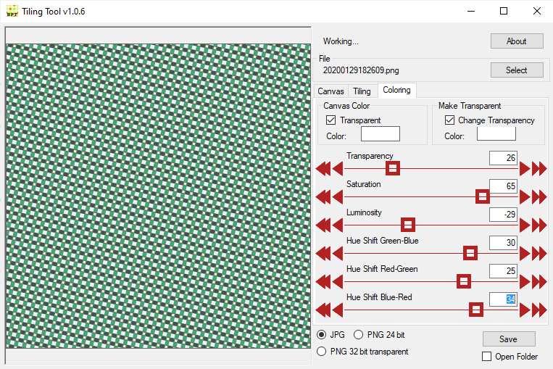The width and height of the screenshot is (553, 369).
Task: Click Hue Shift Blue-Red single-right arrow
Action: [525, 310]
